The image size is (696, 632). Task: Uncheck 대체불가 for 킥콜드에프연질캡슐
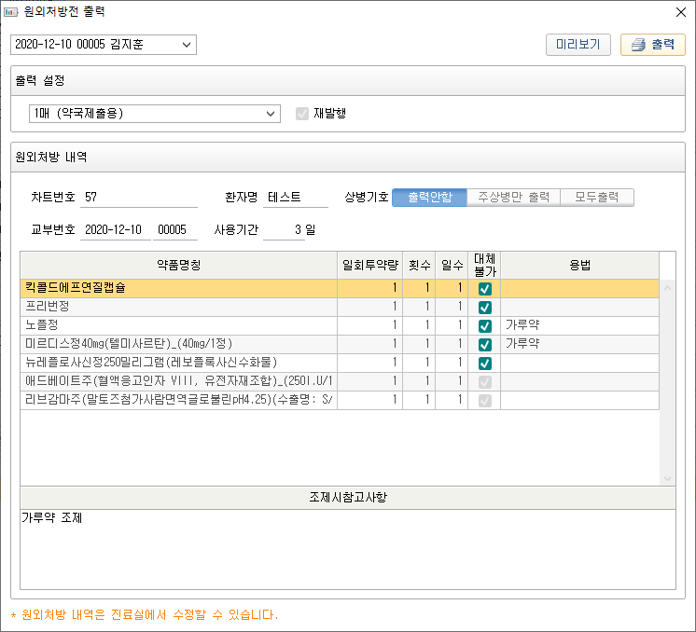[484, 289]
